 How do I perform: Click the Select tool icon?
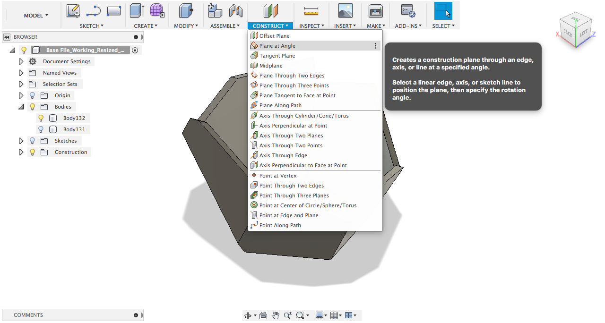tap(443, 10)
